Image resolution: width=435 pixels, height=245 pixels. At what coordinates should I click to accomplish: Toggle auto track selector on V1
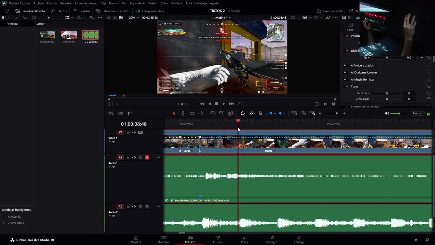(x=134, y=132)
